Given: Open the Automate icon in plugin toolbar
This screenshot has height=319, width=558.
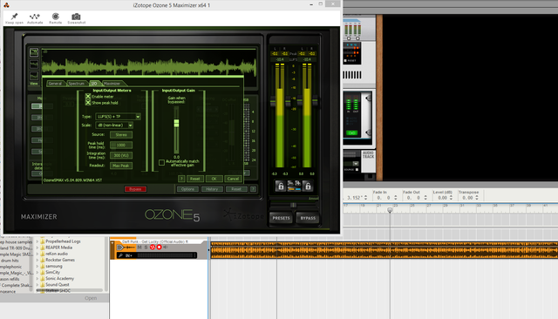Looking at the screenshot, I should 35,17.
